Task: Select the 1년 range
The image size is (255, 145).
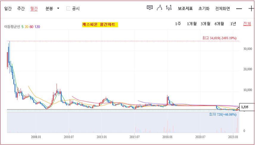Action: 233,24
